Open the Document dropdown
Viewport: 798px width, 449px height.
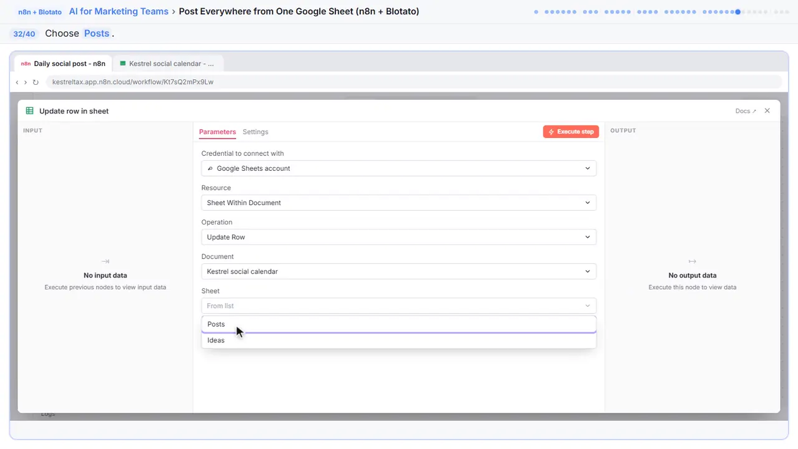pyautogui.click(x=398, y=271)
